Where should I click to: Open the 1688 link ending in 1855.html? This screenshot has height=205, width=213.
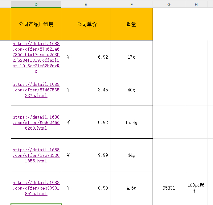coord(36,155)
